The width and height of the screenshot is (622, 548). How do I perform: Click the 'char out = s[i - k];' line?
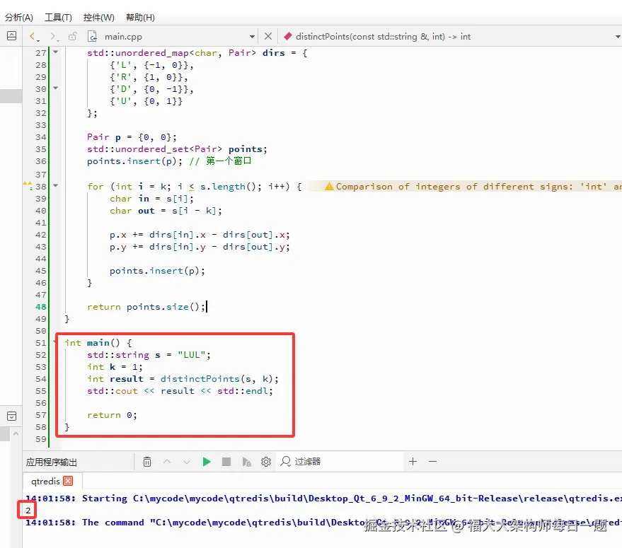tap(166, 211)
